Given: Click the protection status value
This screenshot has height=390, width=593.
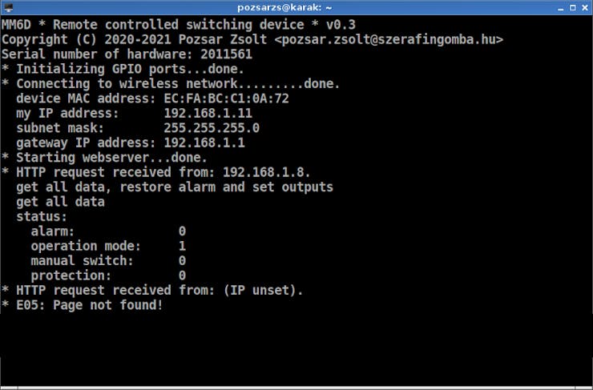Looking at the screenshot, I should (182, 275).
